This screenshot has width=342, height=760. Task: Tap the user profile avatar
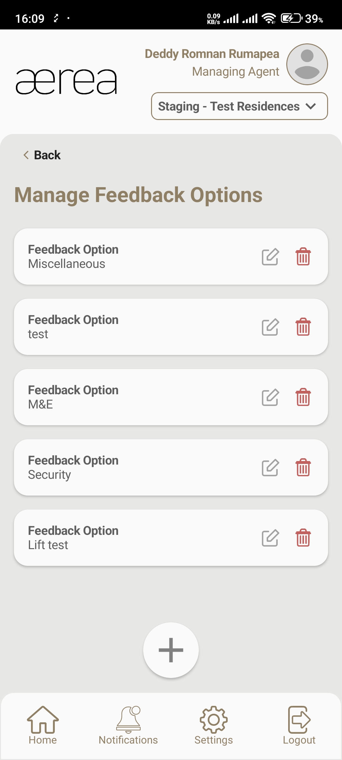(307, 64)
